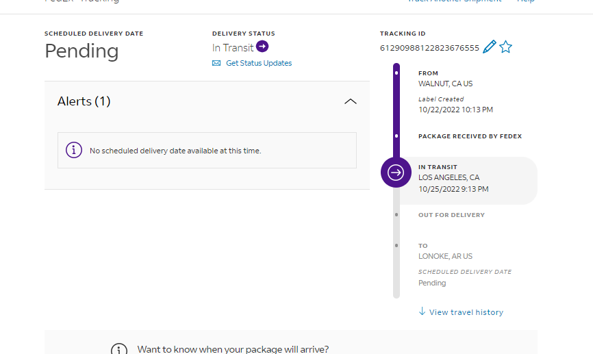Click the tracking ID number
This screenshot has width=593, height=354.
coord(429,48)
